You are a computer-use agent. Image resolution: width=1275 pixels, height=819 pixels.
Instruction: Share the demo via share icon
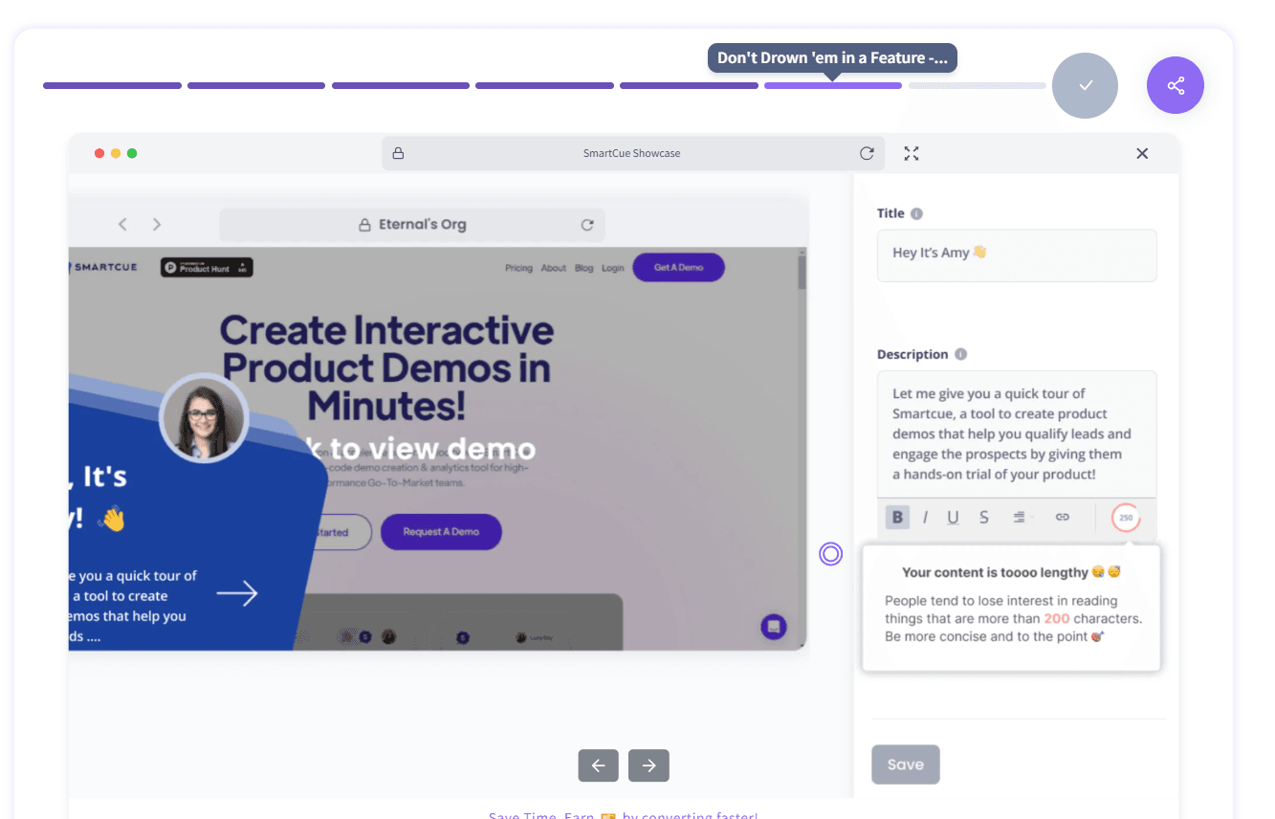1176,86
